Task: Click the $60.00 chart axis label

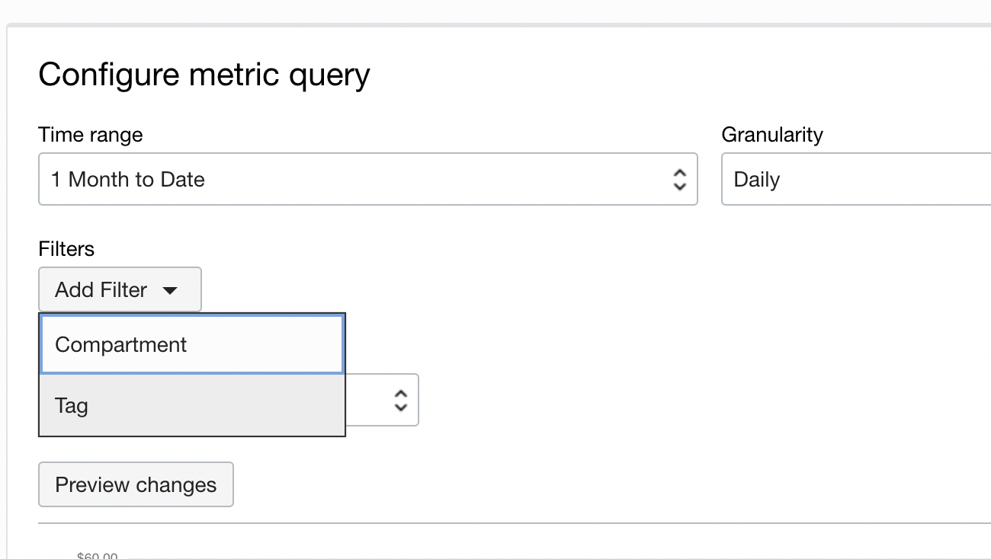Action: pyautogui.click(x=98, y=555)
